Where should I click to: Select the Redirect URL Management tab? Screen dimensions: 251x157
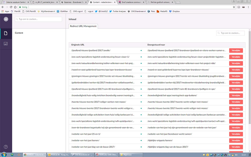coord(83,26)
